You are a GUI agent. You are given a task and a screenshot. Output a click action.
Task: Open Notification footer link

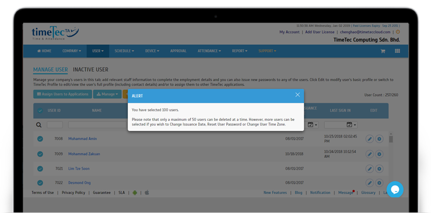(x=320, y=193)
